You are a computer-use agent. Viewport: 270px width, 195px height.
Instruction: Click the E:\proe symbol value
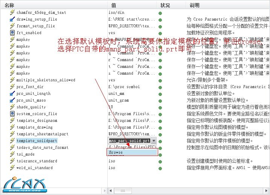124,87
